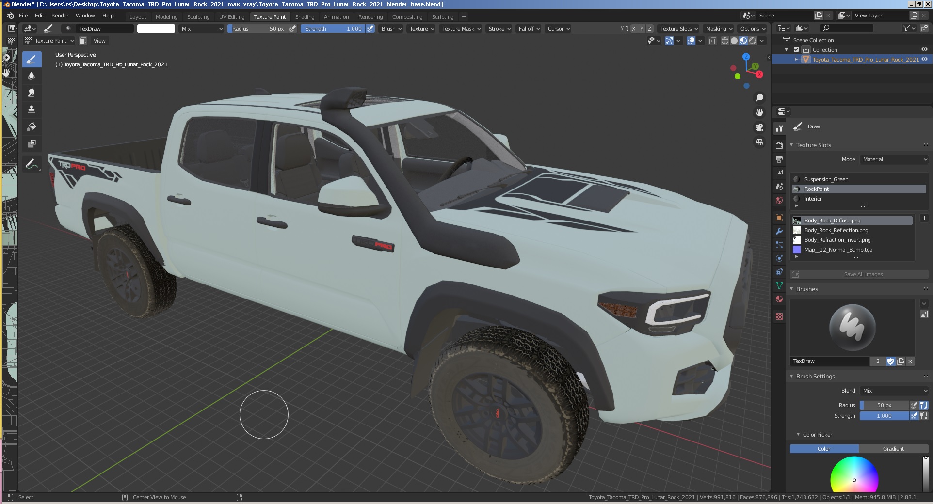Open the Texture Slots header dropdown

click(679, 29)
